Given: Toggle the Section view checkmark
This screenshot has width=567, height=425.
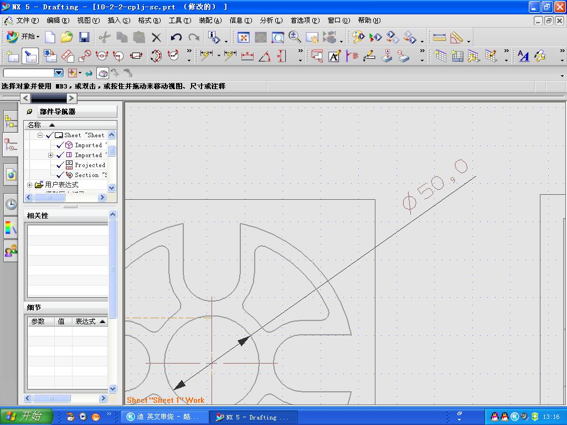Looking at the screenshot, I should (x=60, y=175).
